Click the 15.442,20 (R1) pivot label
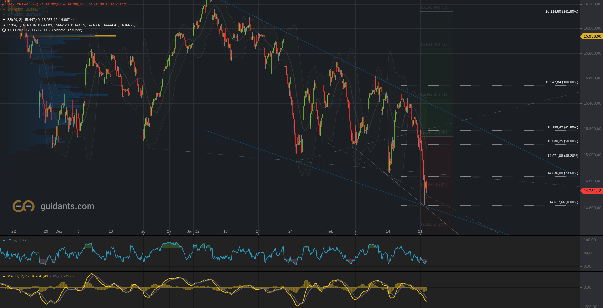Screen dimensions: 603x308 434,94
